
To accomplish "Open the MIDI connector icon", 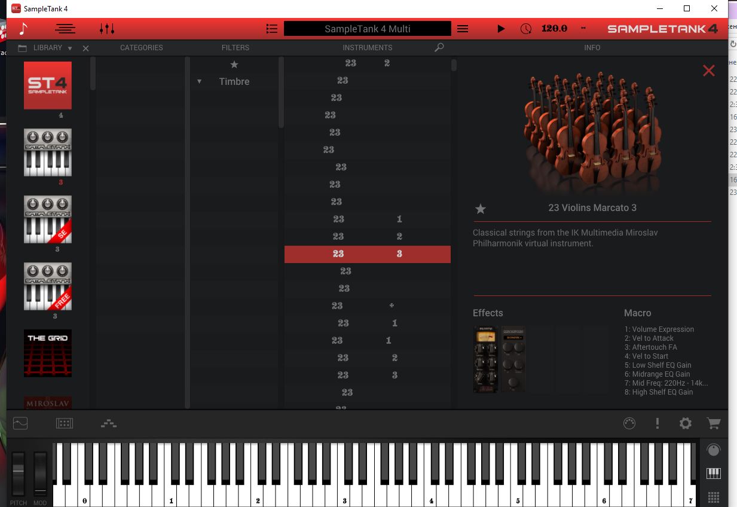I will click(629, 423).
